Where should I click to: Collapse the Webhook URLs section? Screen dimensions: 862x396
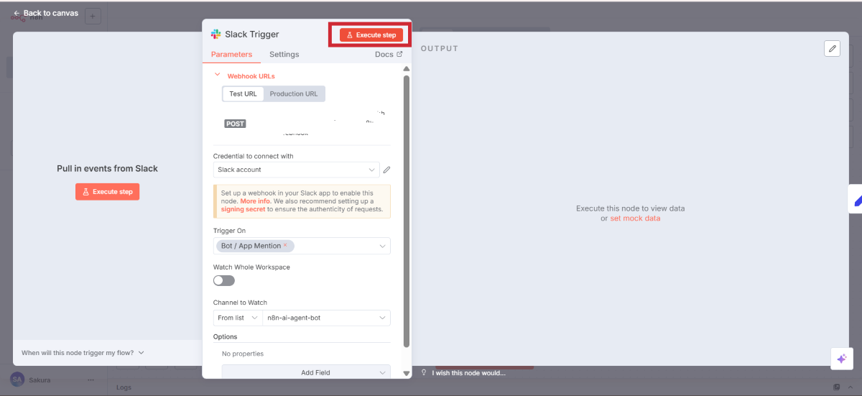[218, 75]
